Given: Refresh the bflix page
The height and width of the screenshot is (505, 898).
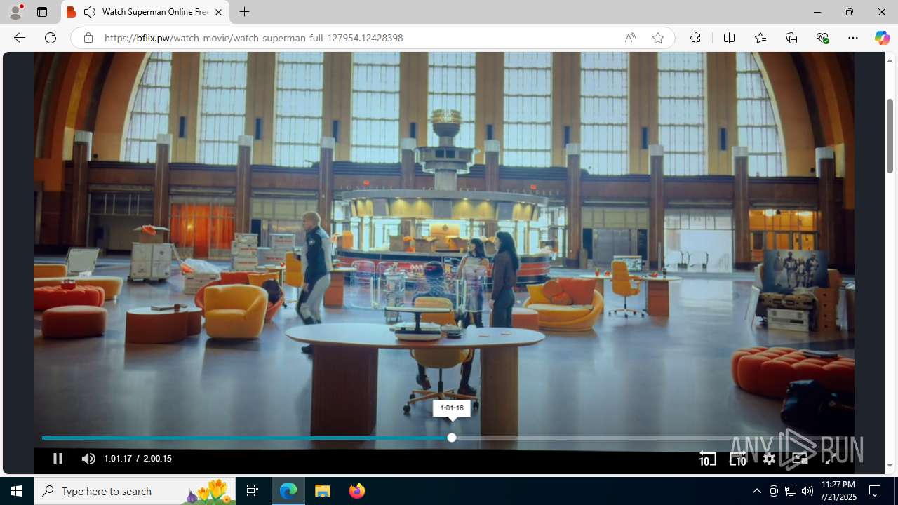Looking at the screenshot, I should 50,38.
